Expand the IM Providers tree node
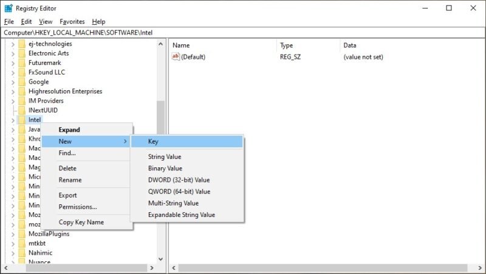The width and height of the screenshot is (486, 274). pos(13,101)
